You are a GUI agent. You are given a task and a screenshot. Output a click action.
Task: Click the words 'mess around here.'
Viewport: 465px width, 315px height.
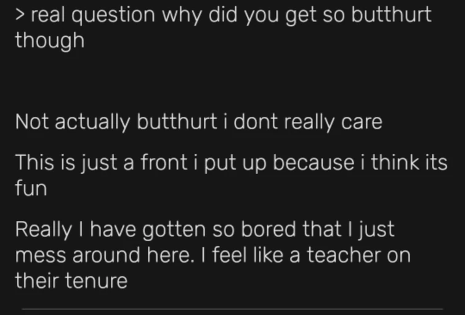tap(105, 255)
